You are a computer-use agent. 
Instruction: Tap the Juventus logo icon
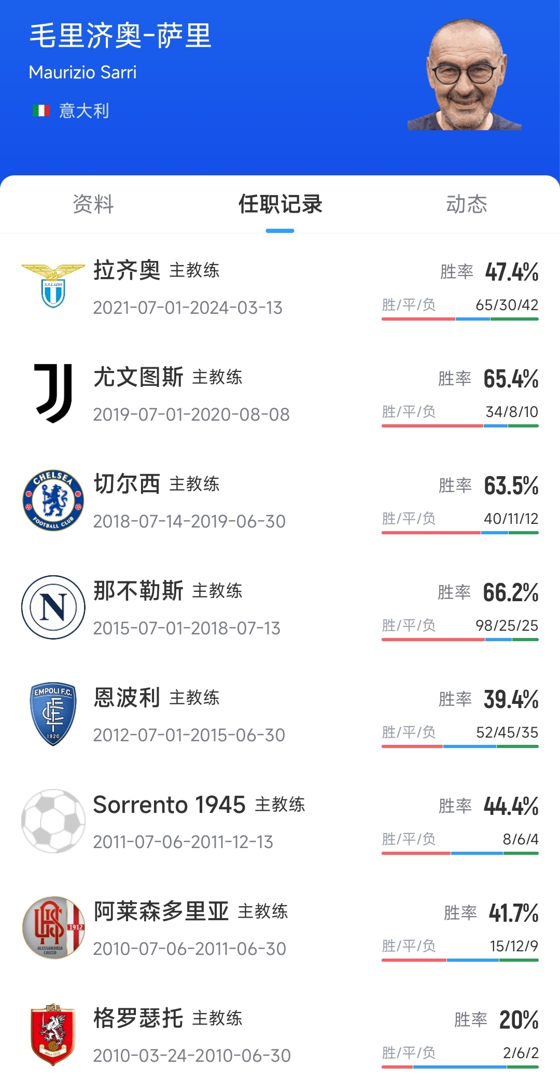[x=53, y=393]
